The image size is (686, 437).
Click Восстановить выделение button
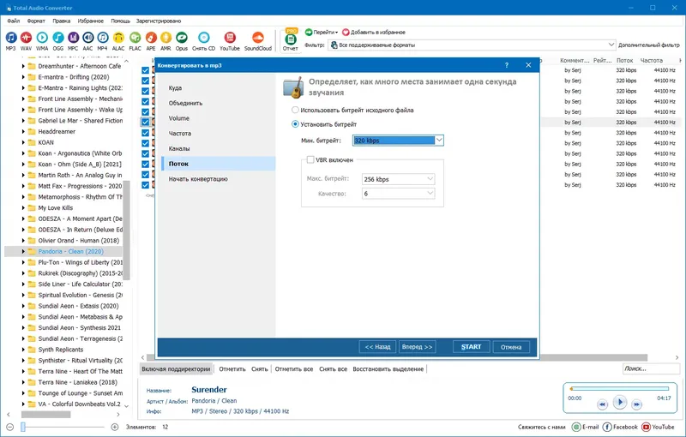point(388,368)
